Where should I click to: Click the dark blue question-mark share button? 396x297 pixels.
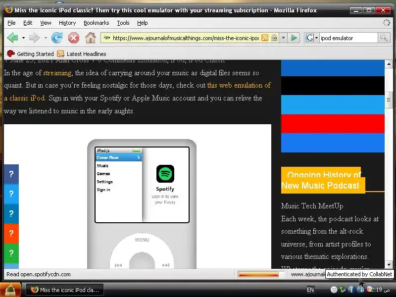11,174
